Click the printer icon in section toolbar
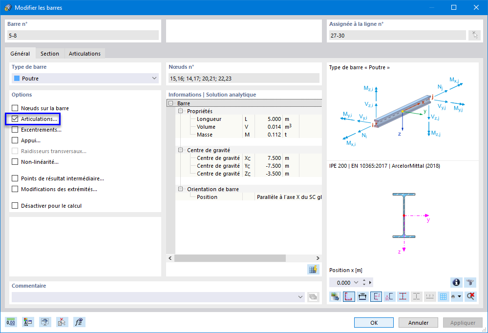Image resolution: width=488 pixels, height=333 pixels. tap(453, 296)
